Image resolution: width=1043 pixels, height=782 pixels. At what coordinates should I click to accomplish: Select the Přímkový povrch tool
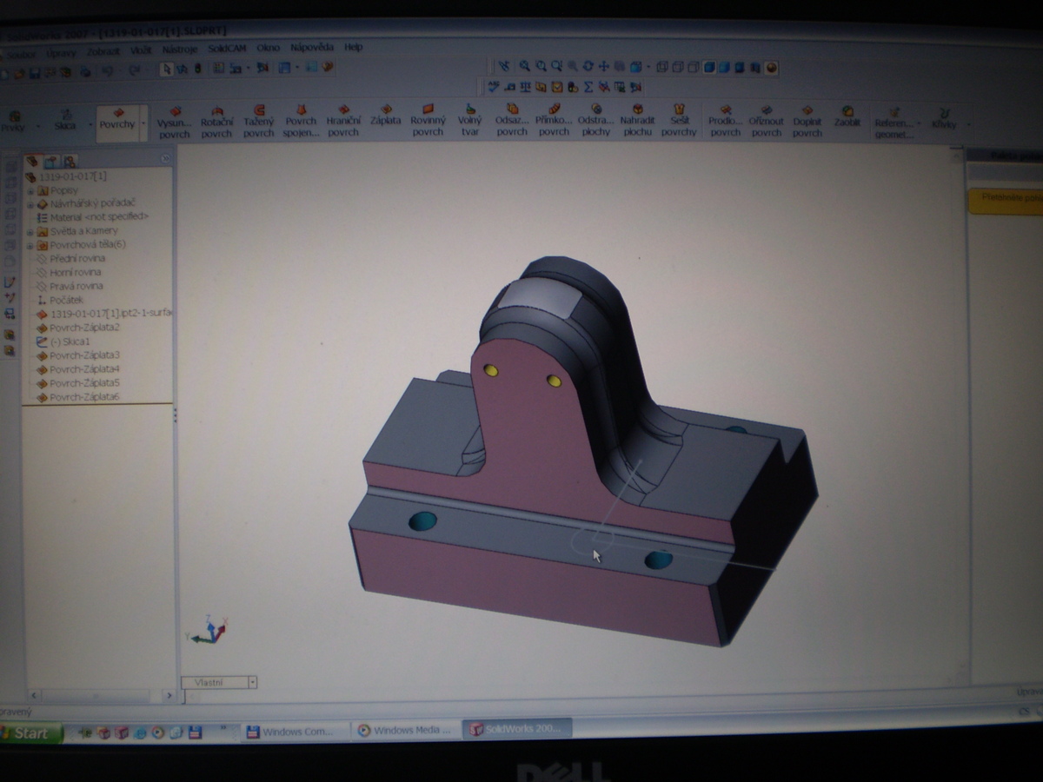pos(554,122)
